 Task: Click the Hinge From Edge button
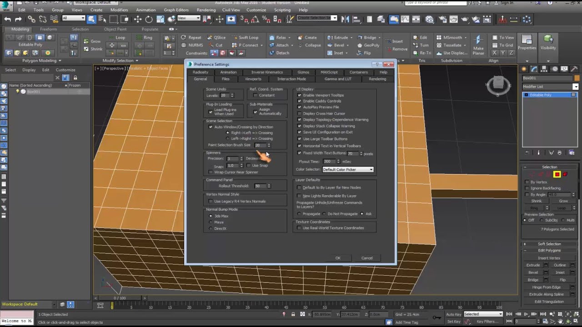point(549,287)
